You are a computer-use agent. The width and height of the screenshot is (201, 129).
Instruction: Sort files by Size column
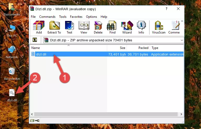coord(117,48)
